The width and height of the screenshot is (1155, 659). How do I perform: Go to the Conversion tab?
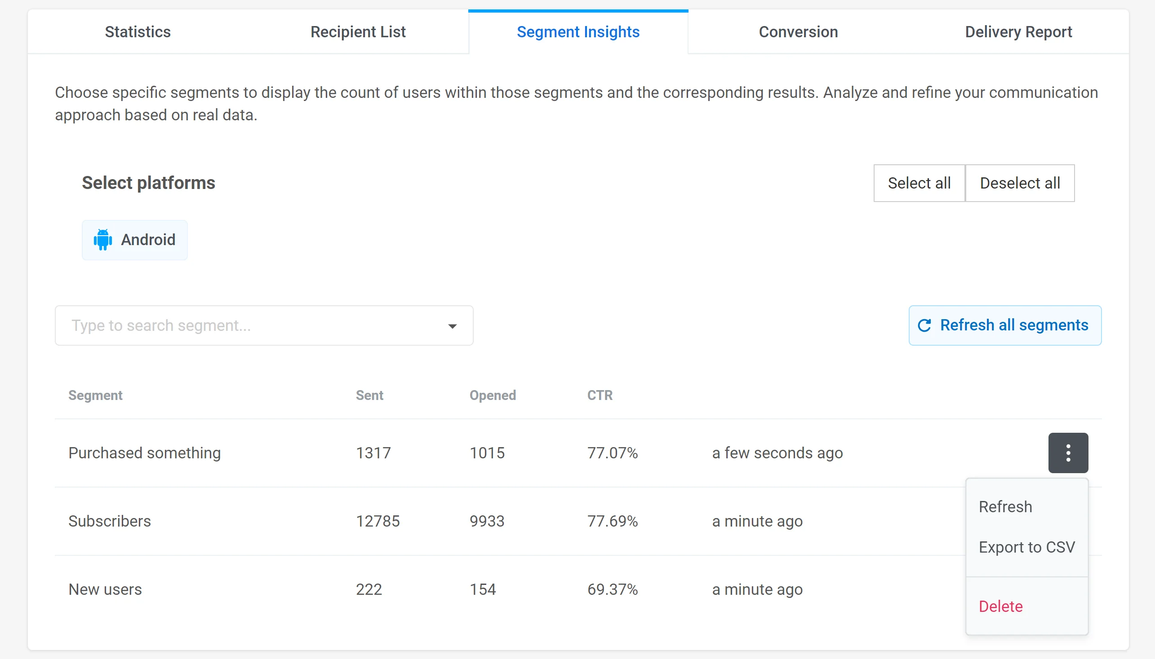[x=798, y=32]
